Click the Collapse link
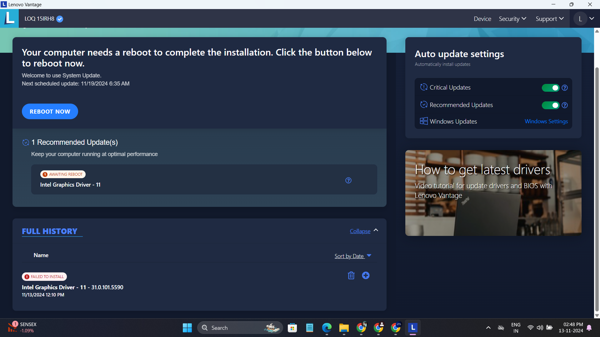The image size is (600, 337). click(x=360, y=231)
